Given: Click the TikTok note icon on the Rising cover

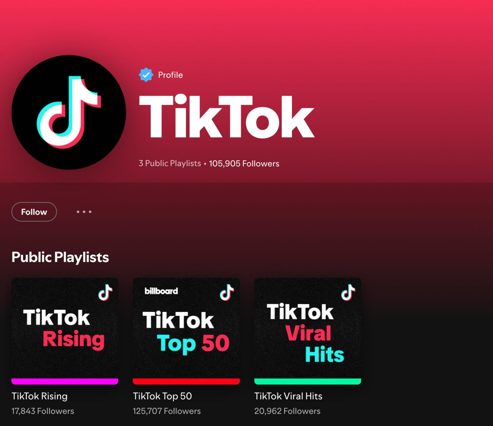Looking at the screenshot, I should (x=105, y=292).
